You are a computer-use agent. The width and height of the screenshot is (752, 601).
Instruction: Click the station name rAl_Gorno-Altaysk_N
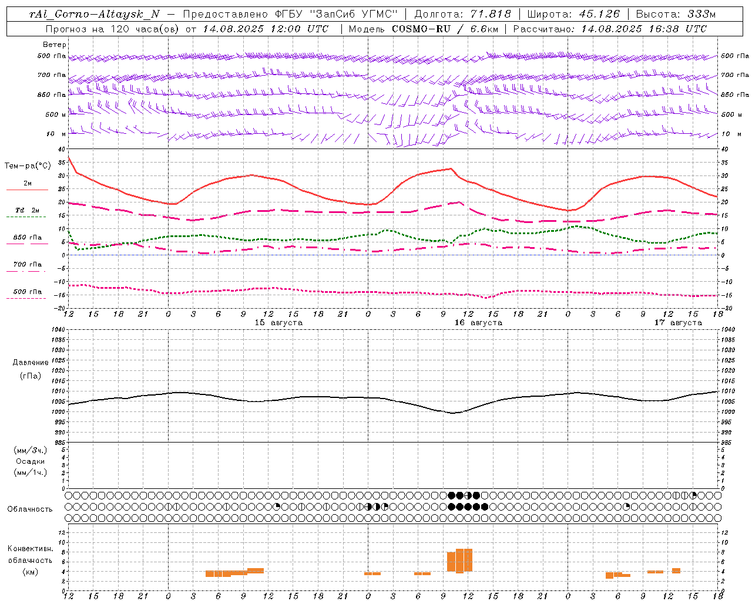click(95, 14)
